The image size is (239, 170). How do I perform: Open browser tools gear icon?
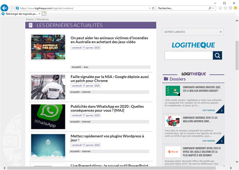click(231, 8)
